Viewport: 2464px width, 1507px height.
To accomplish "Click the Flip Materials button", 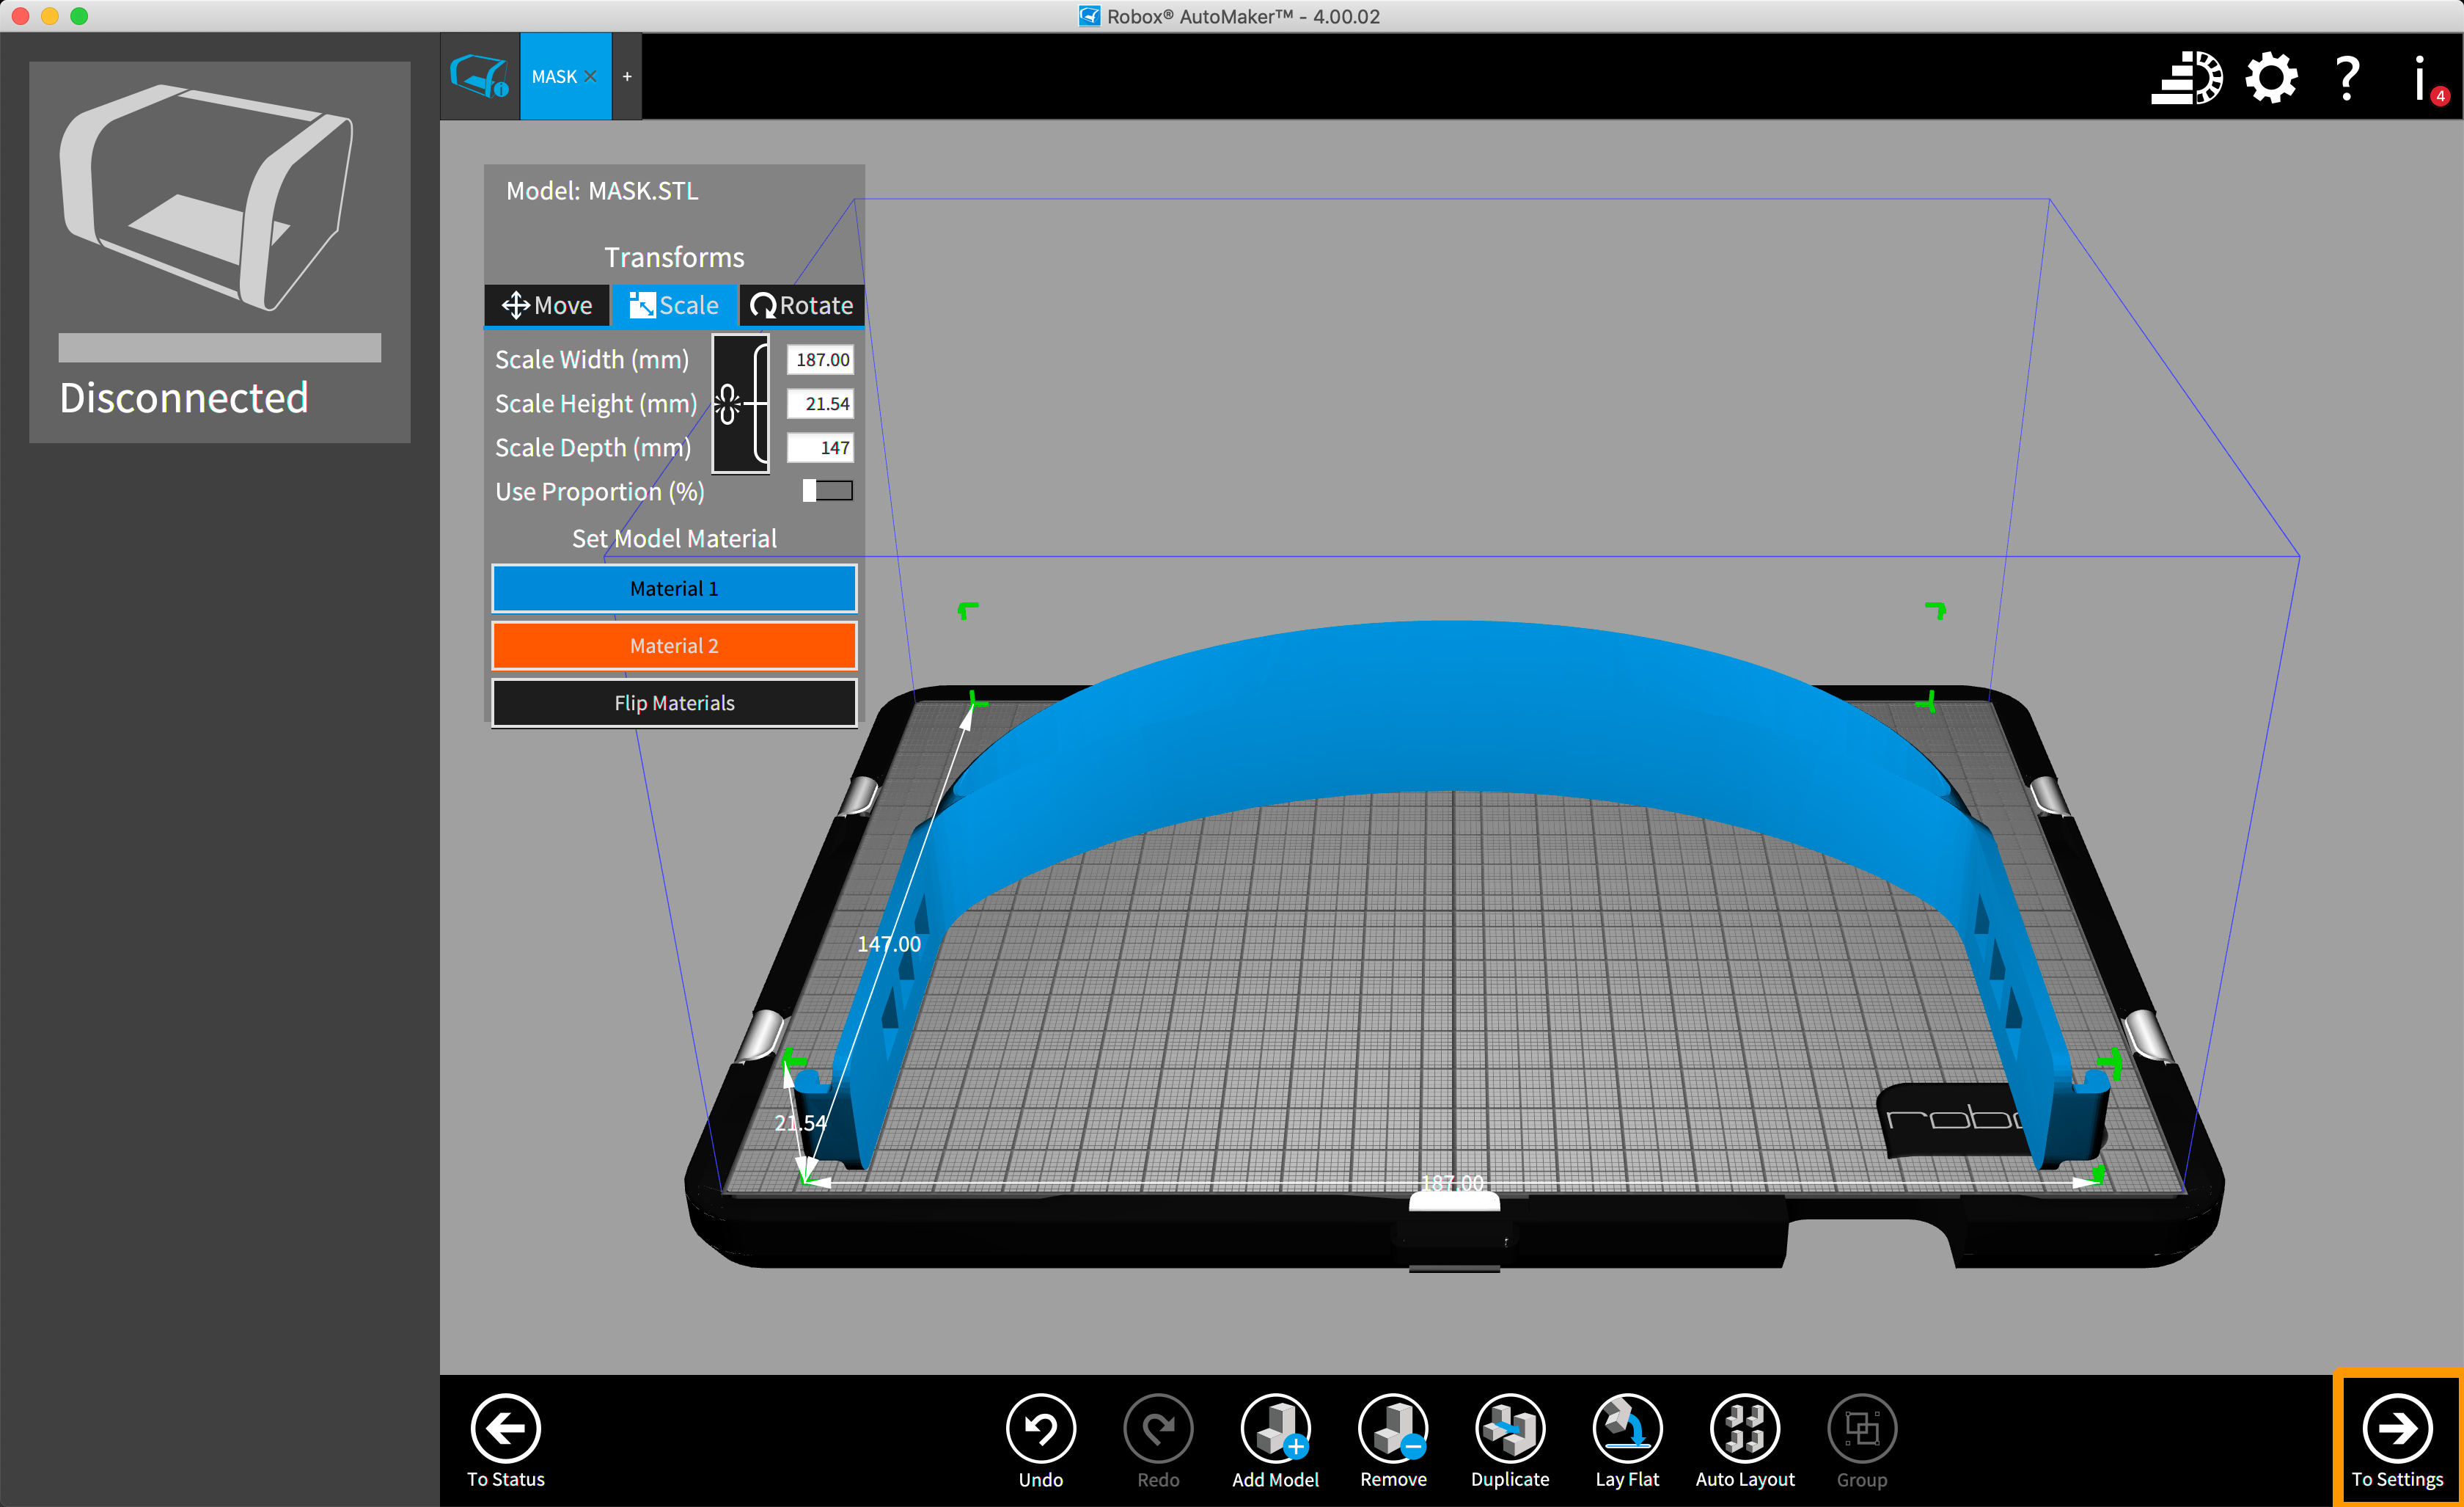I will point(674,702).
